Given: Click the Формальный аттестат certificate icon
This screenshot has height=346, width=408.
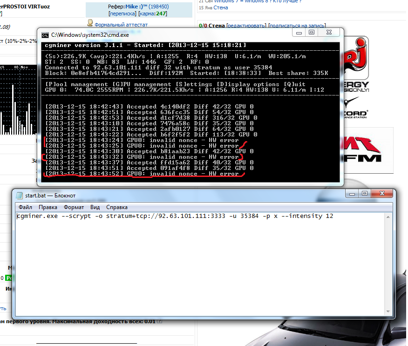Looking at the screenshot, I should [x=90, y=24].
